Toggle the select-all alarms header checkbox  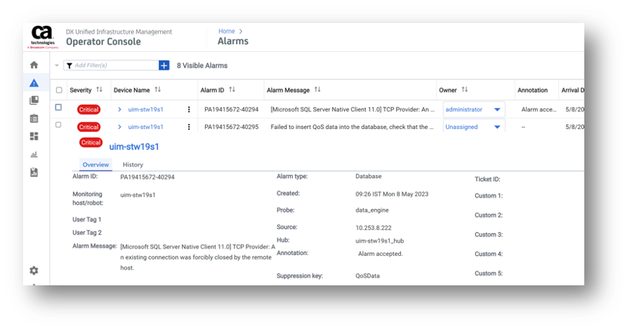click(x=59, y=90)
